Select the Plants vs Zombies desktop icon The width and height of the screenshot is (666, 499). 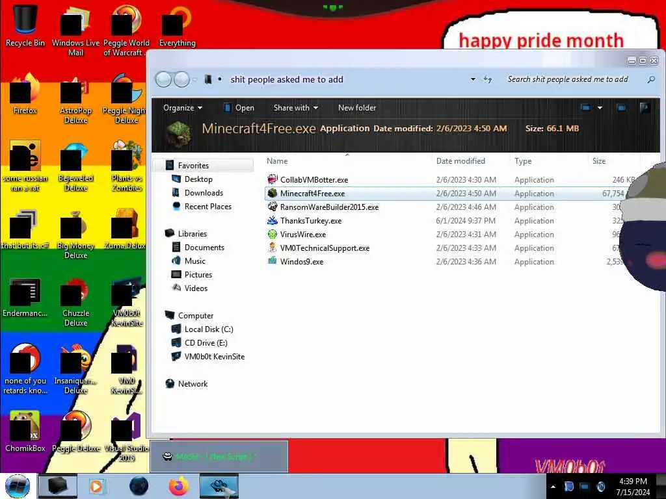(x=126, y=166)
